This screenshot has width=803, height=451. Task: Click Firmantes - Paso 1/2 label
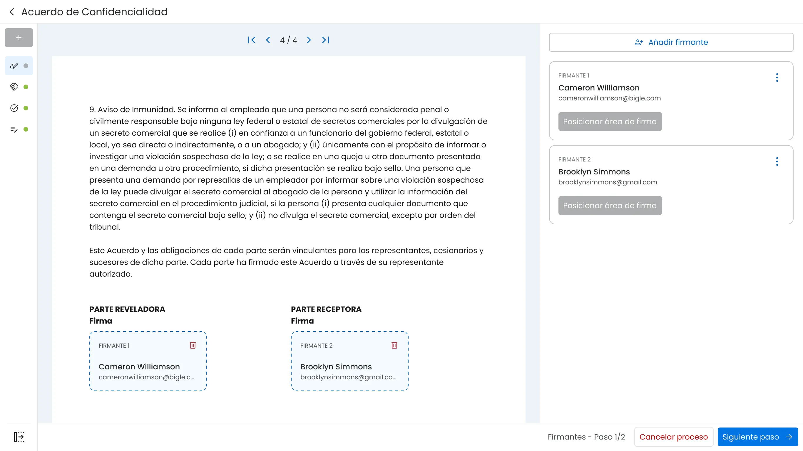coord(586,437)
